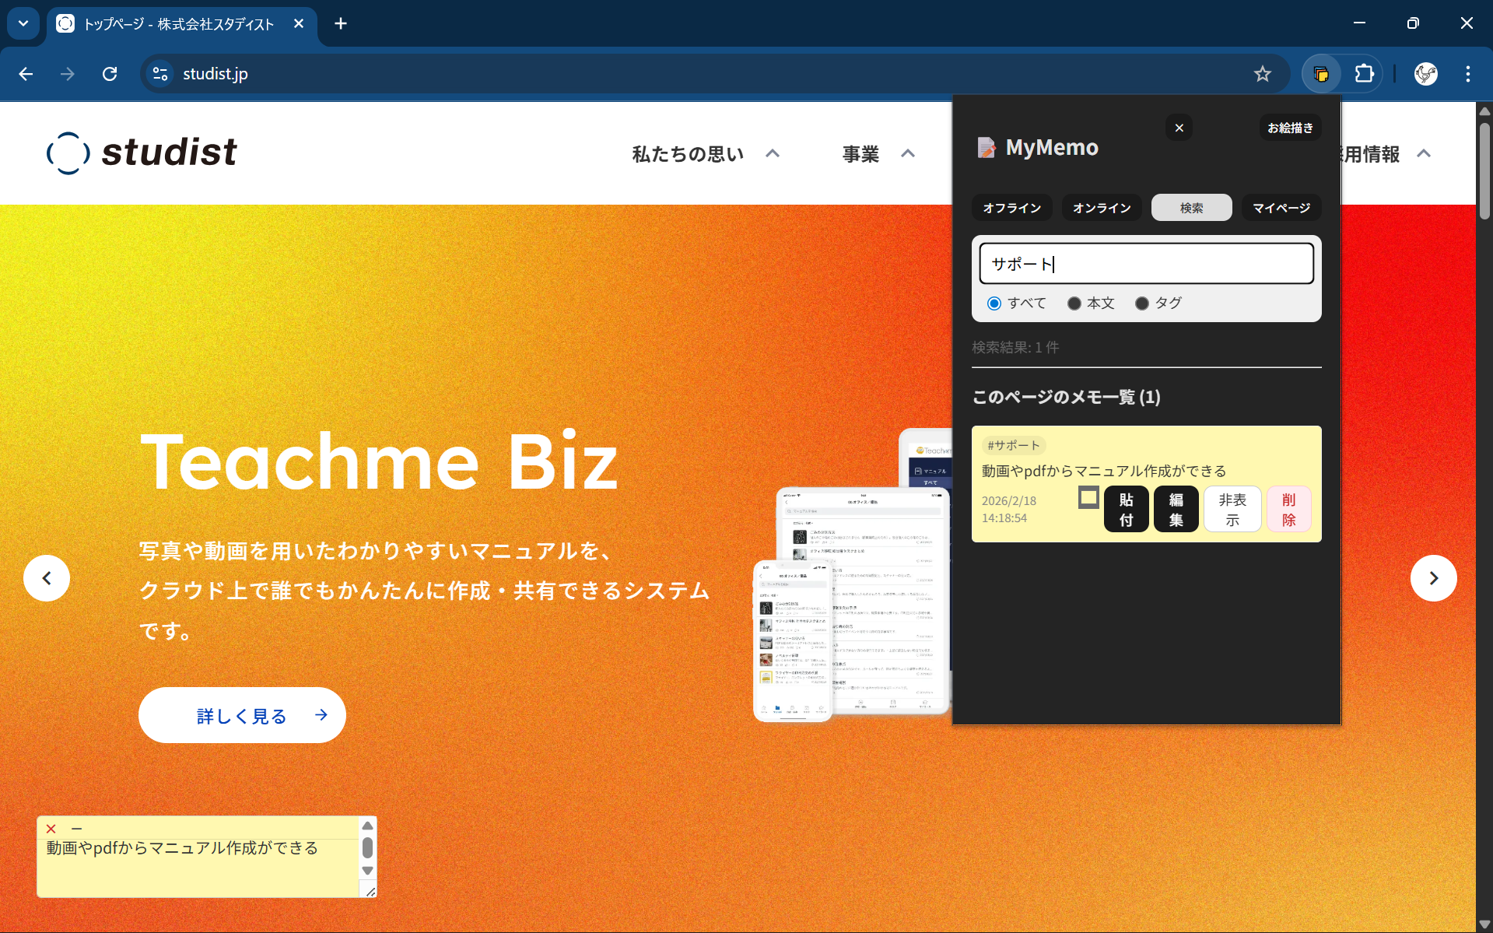Reload the studist.jp page
Viewport: 1493px width, 933px height.
tap(110, 74)
